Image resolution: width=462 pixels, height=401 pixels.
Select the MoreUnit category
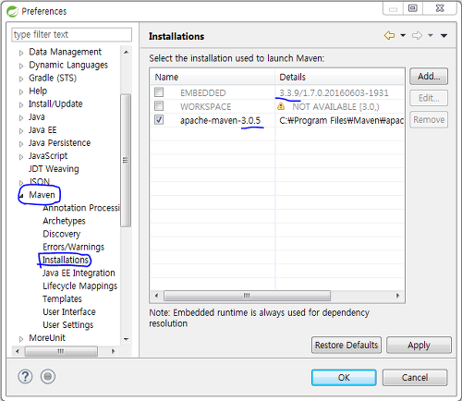point(47,338)
